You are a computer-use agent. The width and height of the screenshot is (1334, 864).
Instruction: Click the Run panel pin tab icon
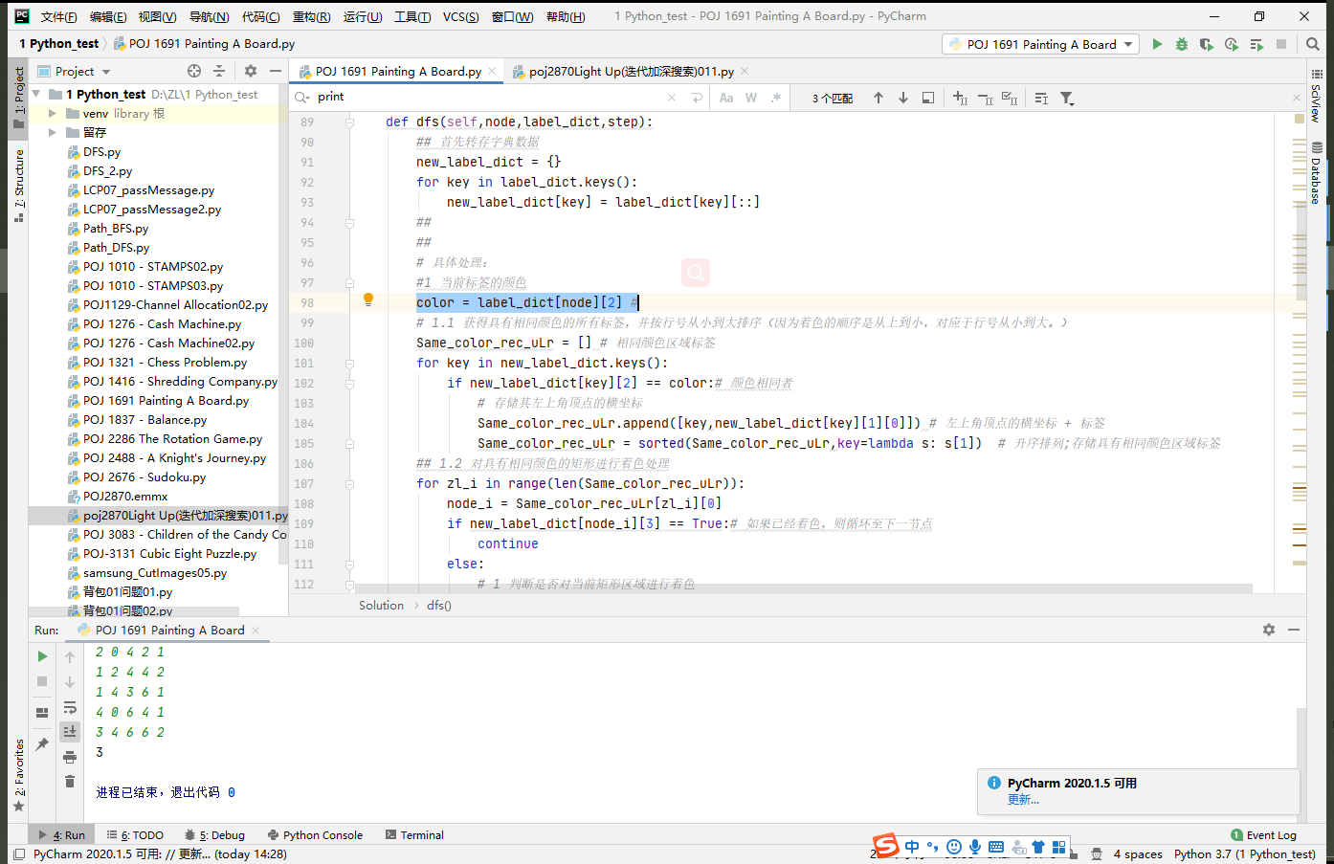[42, 743]
